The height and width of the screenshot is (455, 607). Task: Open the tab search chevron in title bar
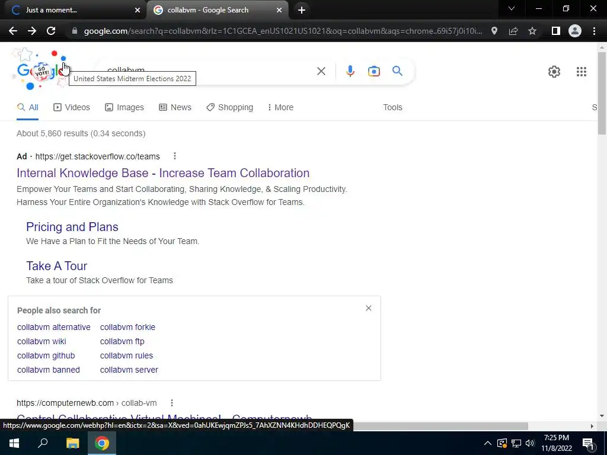(512, 8)
